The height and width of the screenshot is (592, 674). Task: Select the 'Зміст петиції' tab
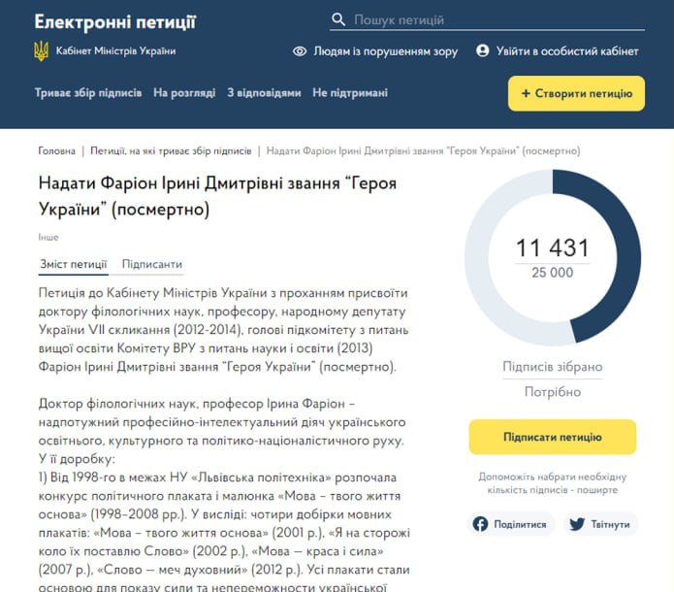(x=74, y=264)
